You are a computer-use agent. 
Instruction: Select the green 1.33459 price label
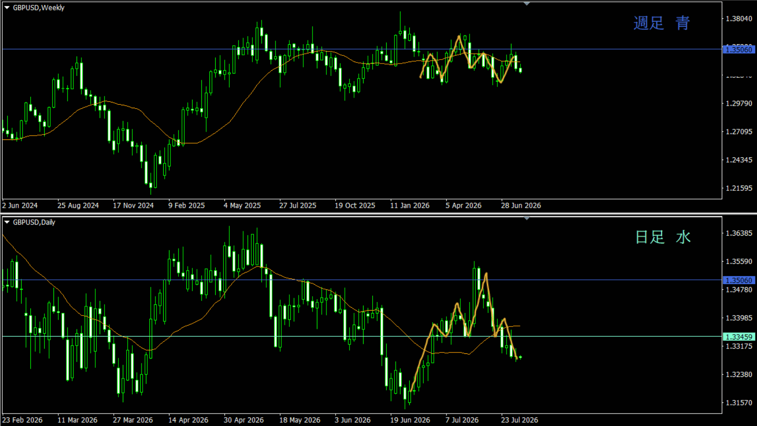[x=739, y=337]
